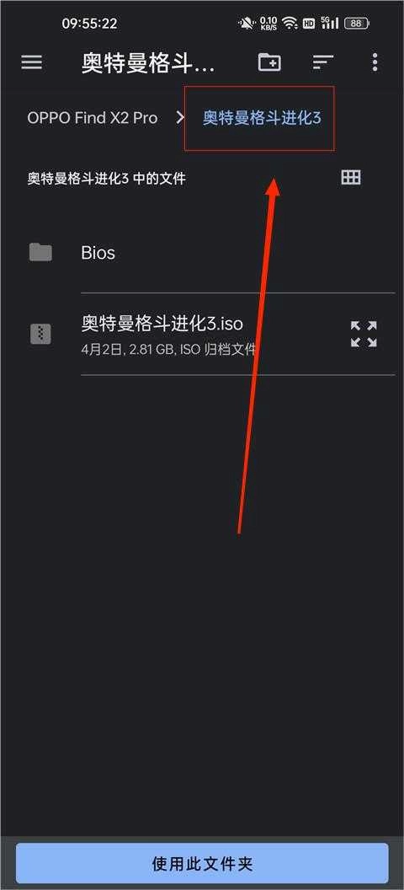Select the 奥特曼格斗进化3 breadcrumb
The height and width of the screenshot is (890, 404).
coord(263,118)
